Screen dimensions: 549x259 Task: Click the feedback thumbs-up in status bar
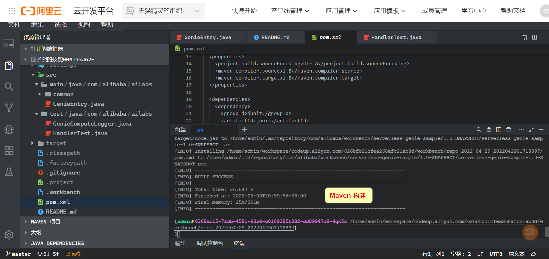pos(534,254)
